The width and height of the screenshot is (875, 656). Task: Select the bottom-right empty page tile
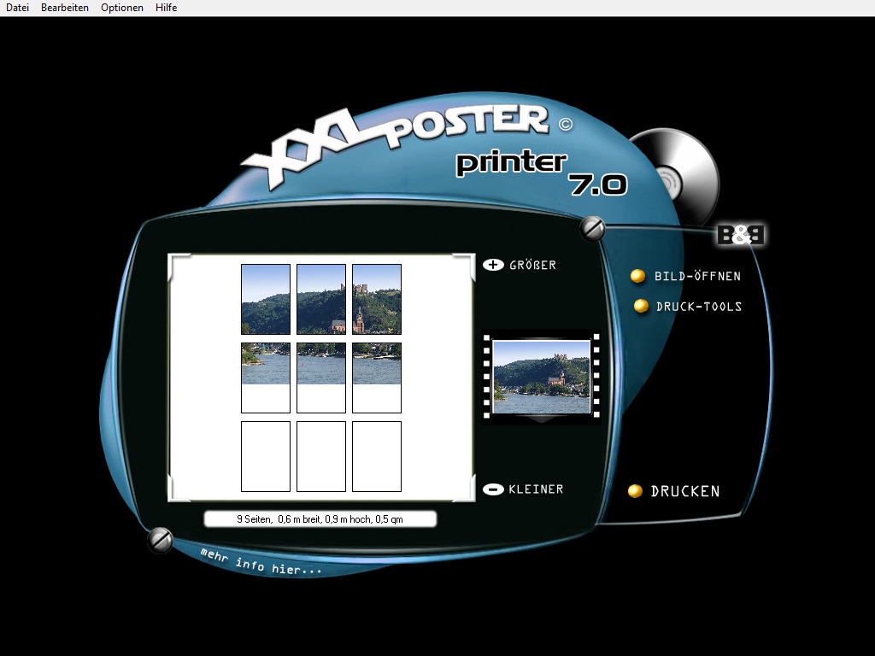click(x=377, y=456)
